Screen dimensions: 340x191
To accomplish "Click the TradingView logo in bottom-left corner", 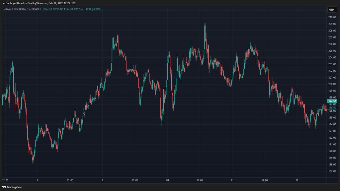I will click(x=12, y=187).
